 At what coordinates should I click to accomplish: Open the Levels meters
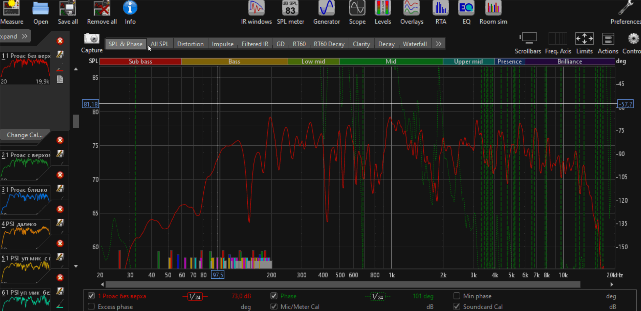383,13
